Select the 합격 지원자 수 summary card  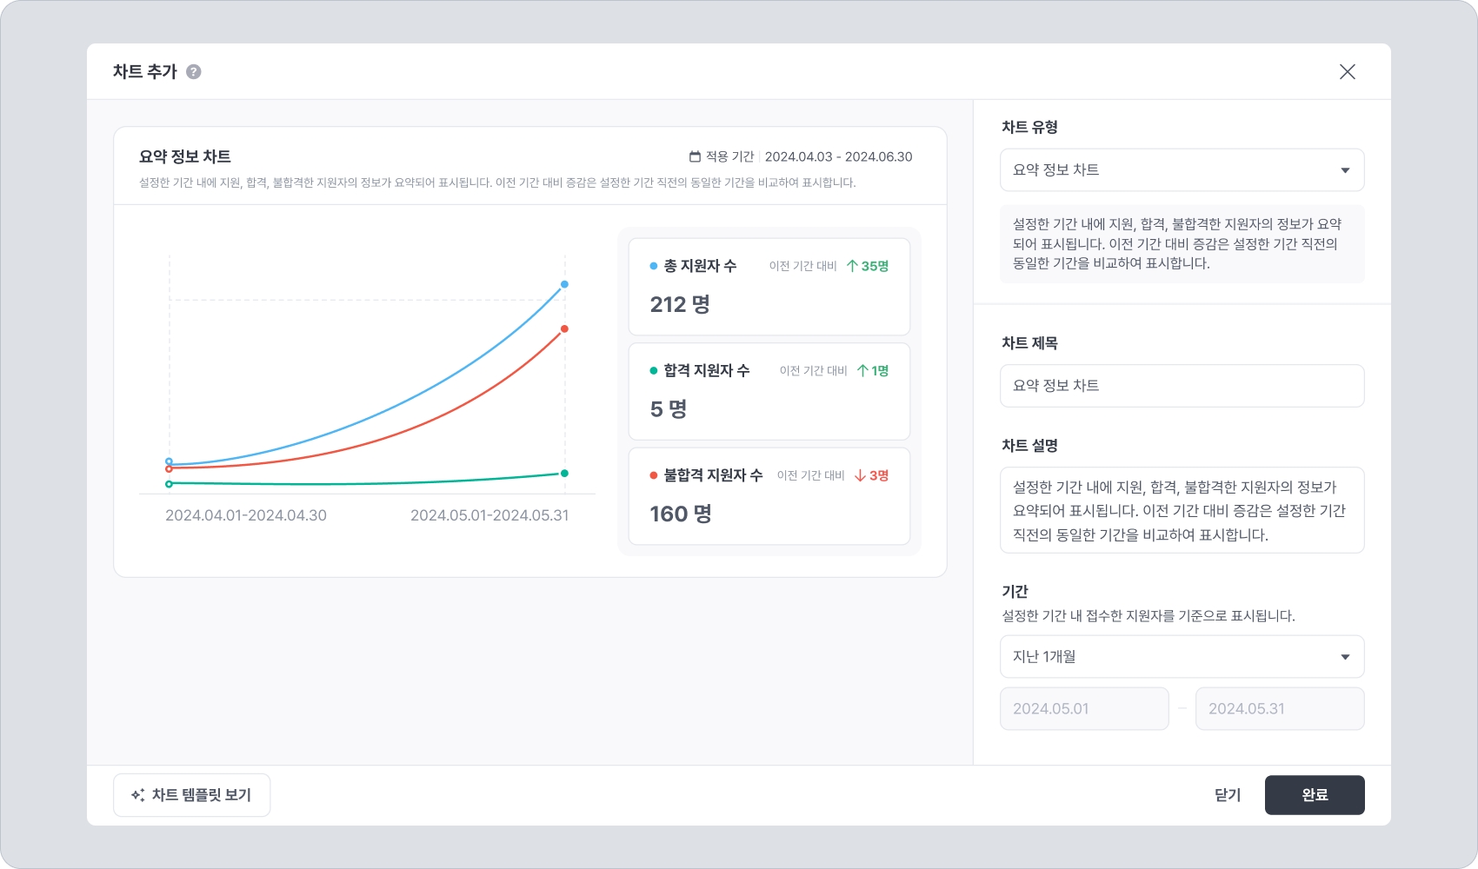pos(769,391)
